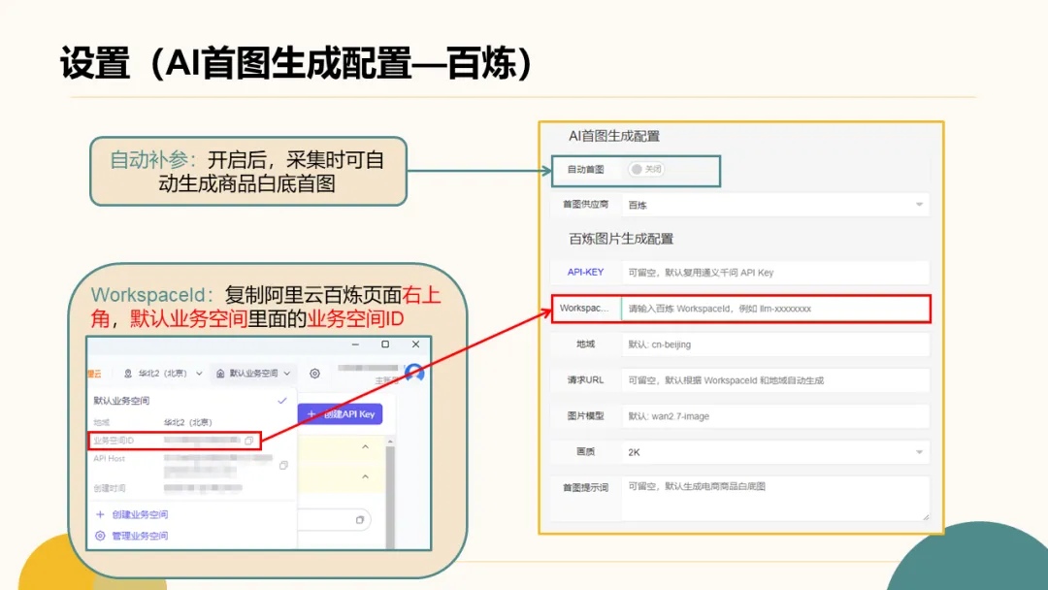The width and height of the screenshot is (1048, 590).
Task: Toggle the 自动首图 switch showing 关闭
Action: (645, 170)
